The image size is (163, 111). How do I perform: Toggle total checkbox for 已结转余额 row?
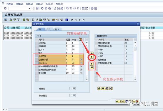click(x=81, y=59)
